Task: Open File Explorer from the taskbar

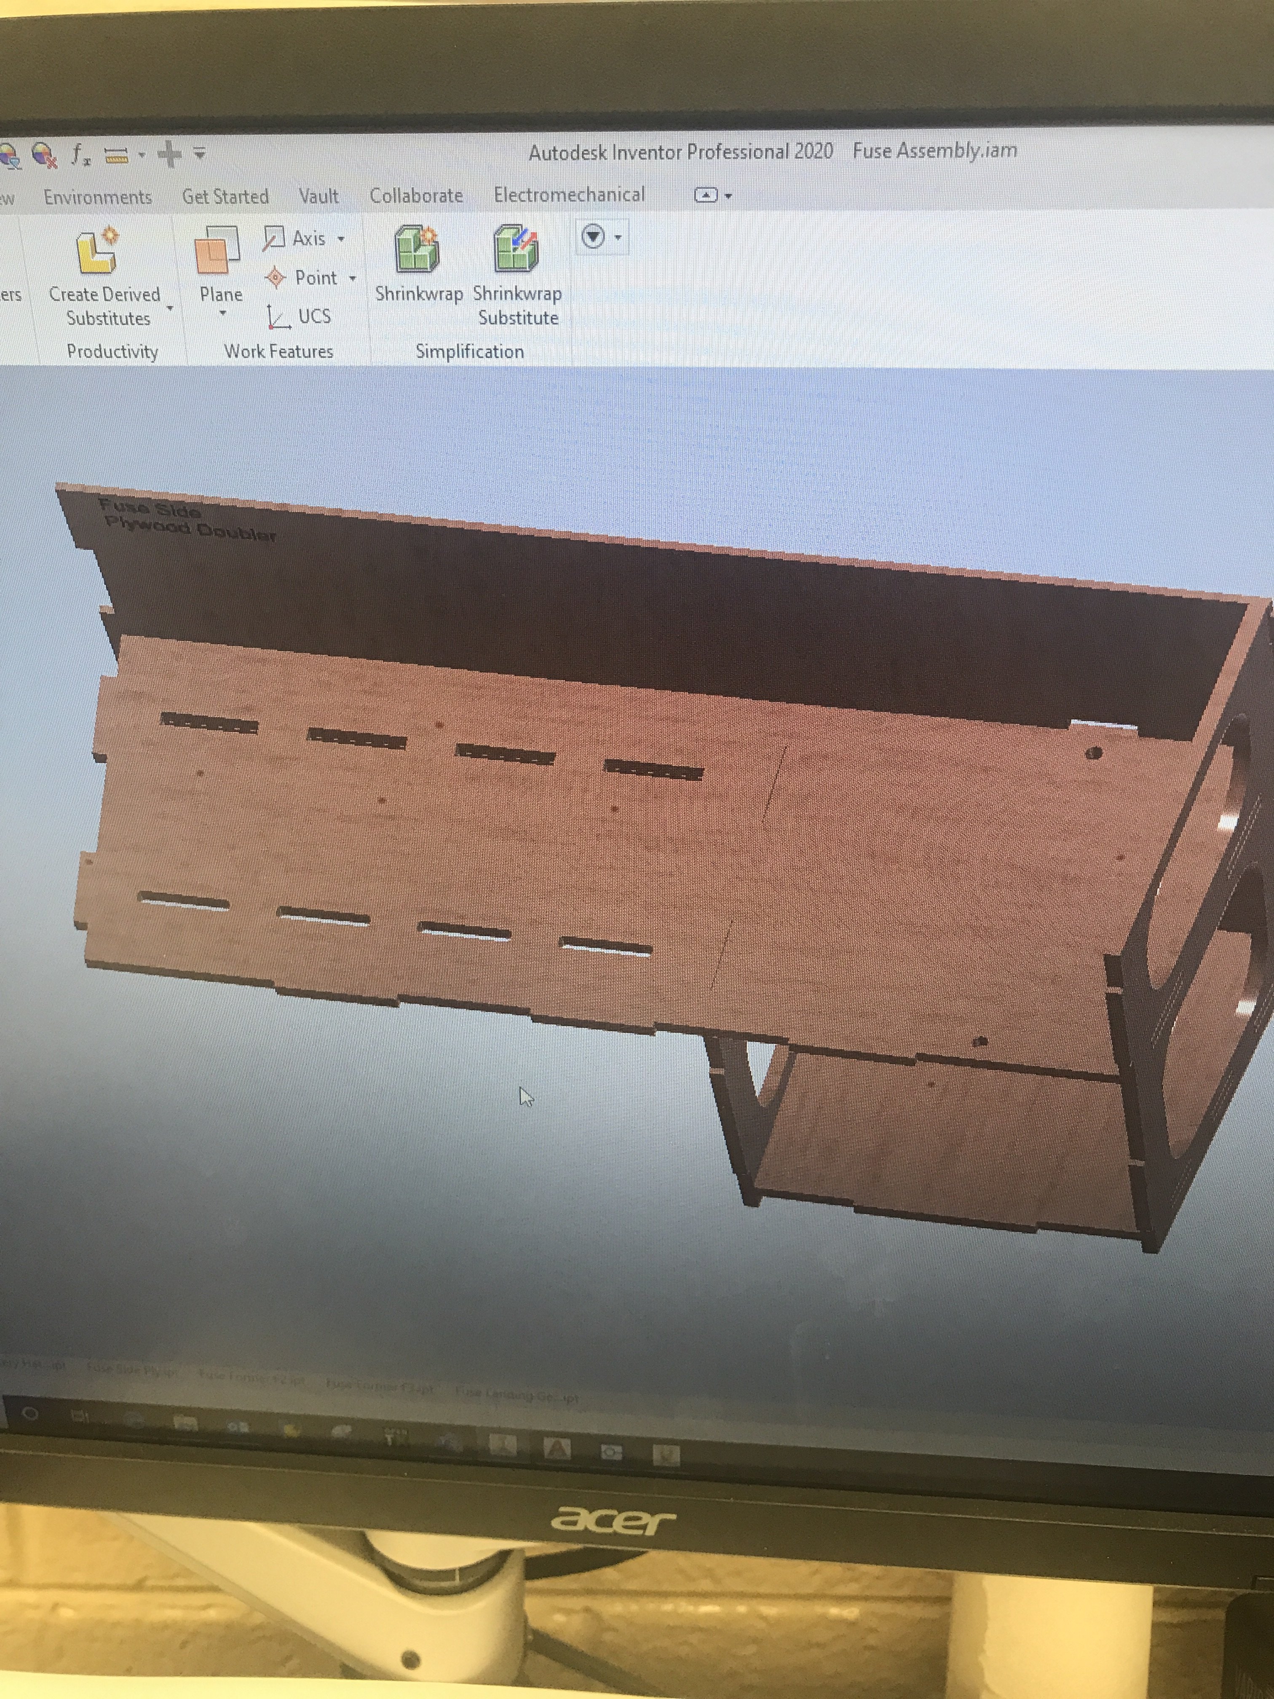Action: [x=185, y=1423]
